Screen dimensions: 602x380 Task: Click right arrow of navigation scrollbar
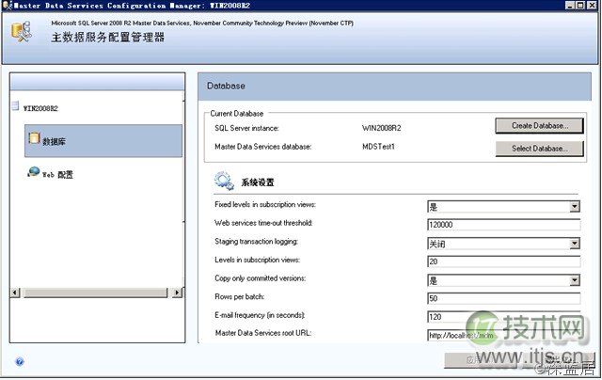[x=177, y=293]
